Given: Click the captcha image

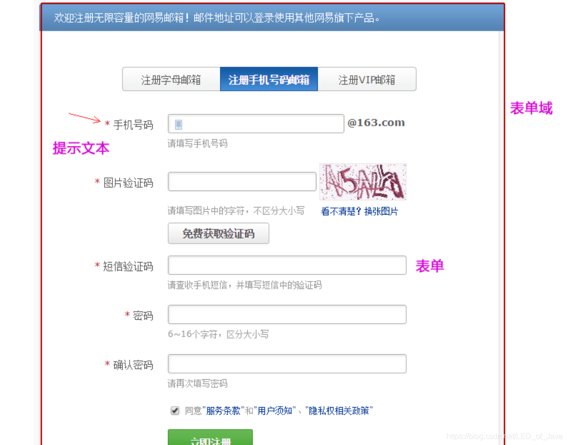Looking at the screenshot, I should 362,182.
